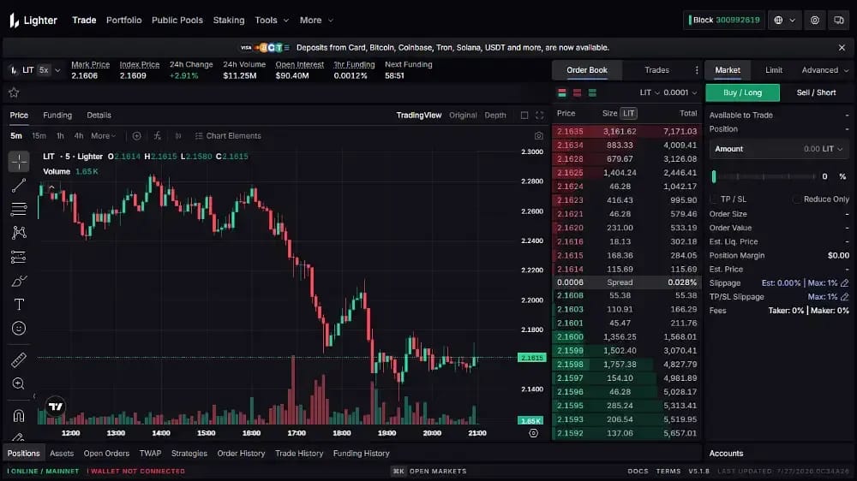
Task: Select the 15m timeframe
Action: [x=39, y=136]
